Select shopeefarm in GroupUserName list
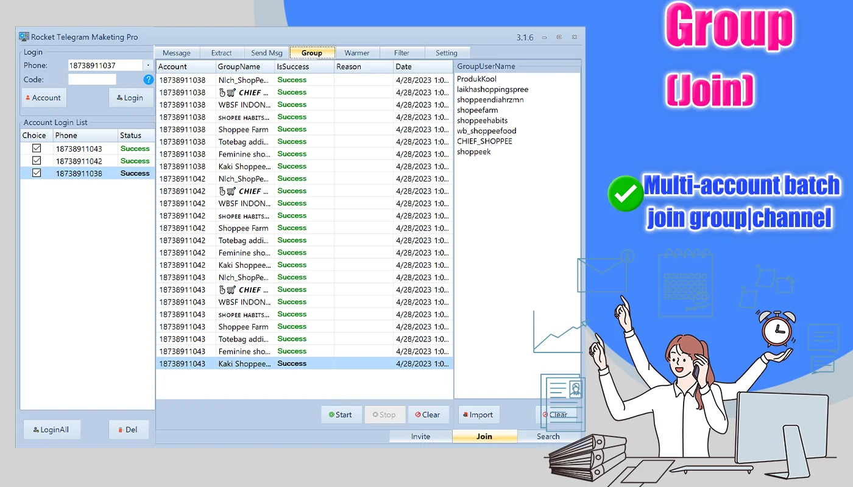Screen dimensions: 853x487 (x=478, y=110)
